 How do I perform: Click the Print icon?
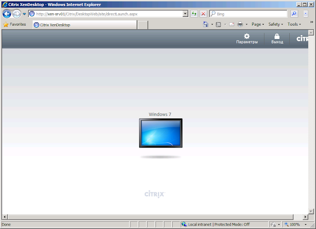coord(240,24)
